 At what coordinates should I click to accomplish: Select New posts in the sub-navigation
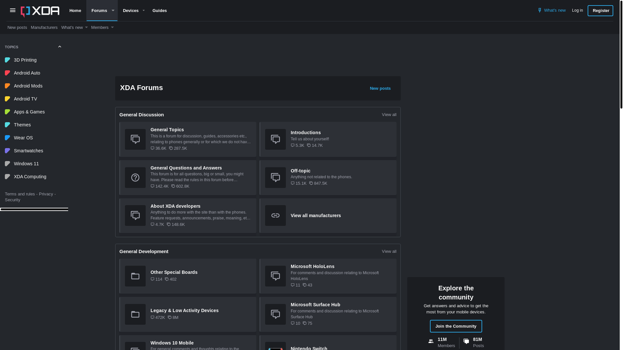[x=17, y=28]
